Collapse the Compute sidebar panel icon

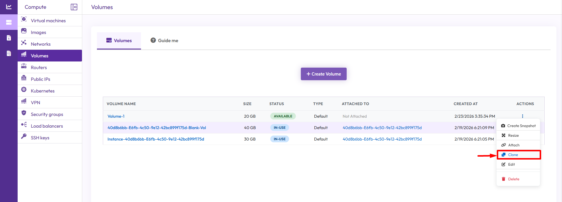74,7
